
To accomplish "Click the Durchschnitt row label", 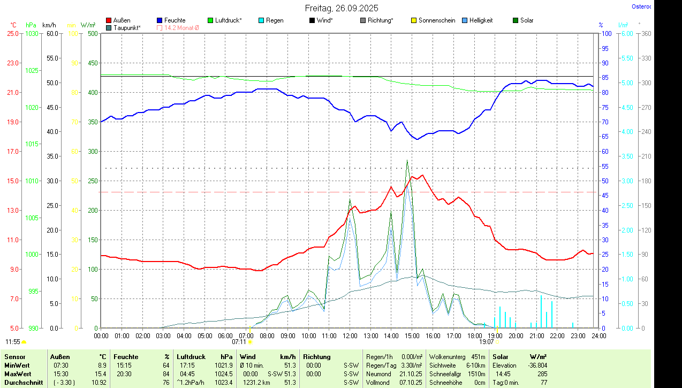I will click(24, 383).
